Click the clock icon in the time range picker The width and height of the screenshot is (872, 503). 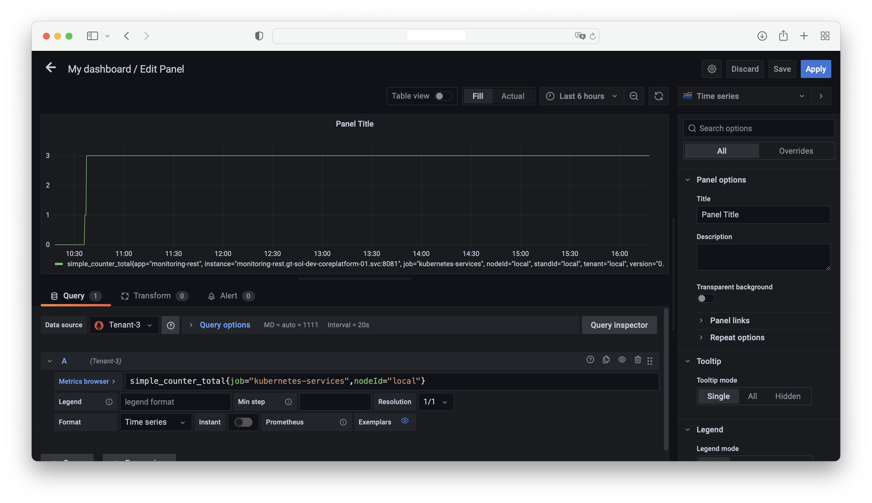tap(550, 96)
